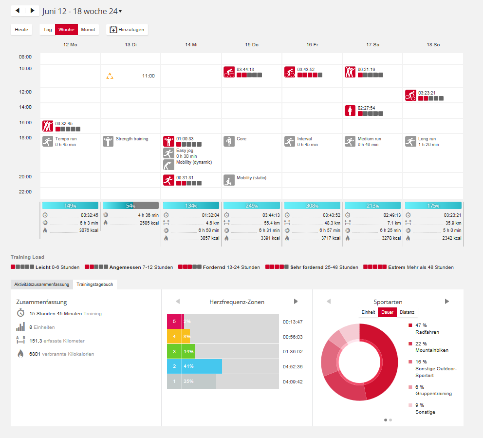Switch calendar to Monat view
This screenshot has width=483, height=438.
click(88, 30)
